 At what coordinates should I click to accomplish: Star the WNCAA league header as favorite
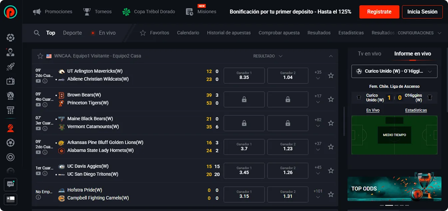pos(40,56)
